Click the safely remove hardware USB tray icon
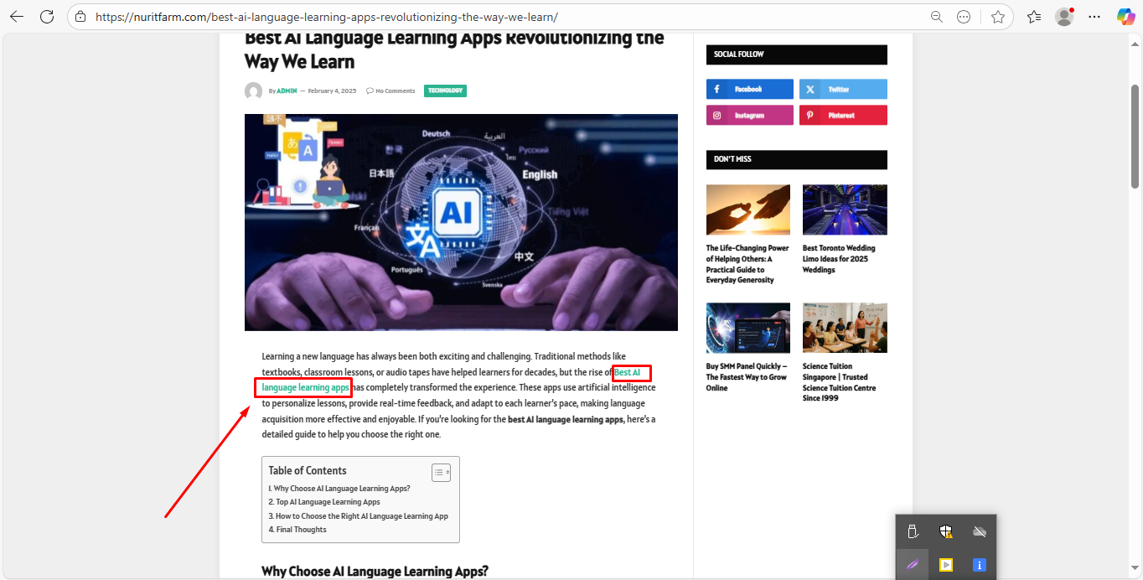The image size is (1143, 580). 913,531
